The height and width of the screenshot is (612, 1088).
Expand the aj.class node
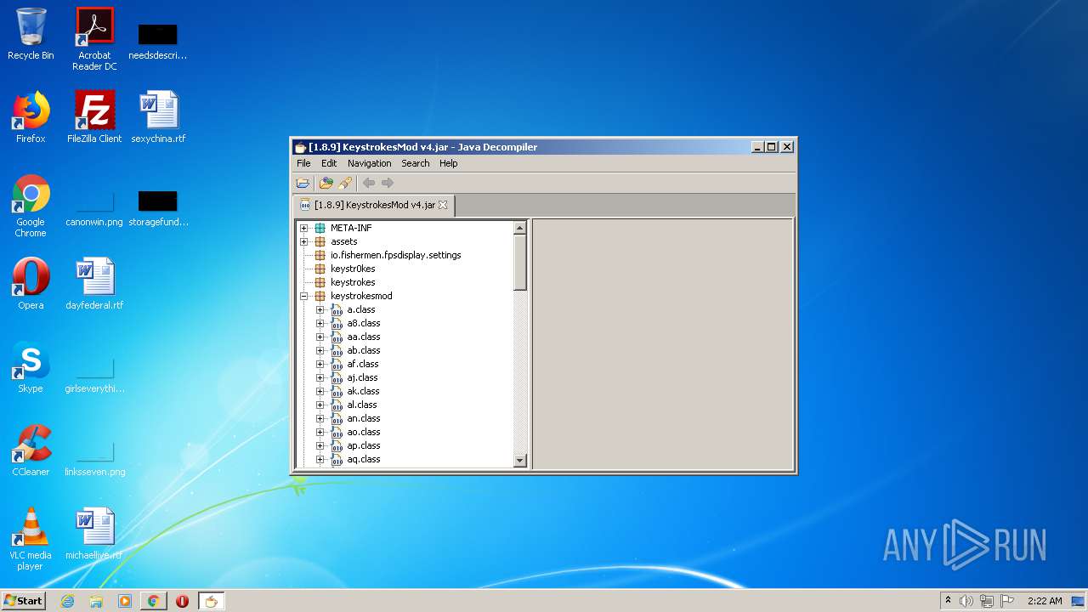(x=320, y=377)
